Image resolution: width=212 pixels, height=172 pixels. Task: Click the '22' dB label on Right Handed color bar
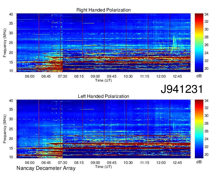click(x=206, y=61)
